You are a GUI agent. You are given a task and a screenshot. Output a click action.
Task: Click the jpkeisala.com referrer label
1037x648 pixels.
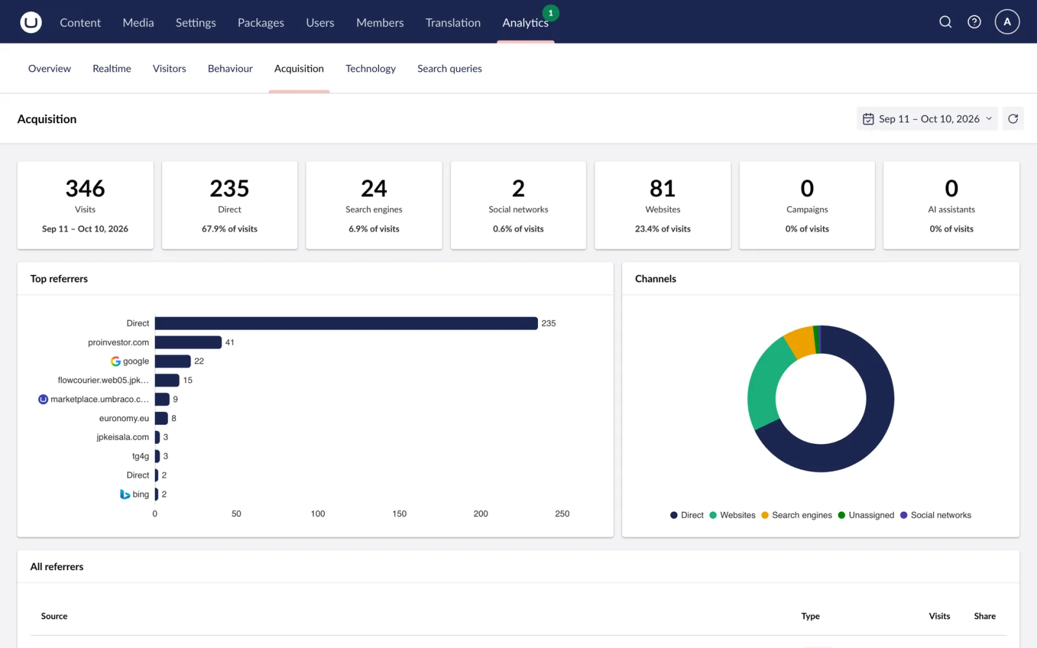[x=122, y=437]
